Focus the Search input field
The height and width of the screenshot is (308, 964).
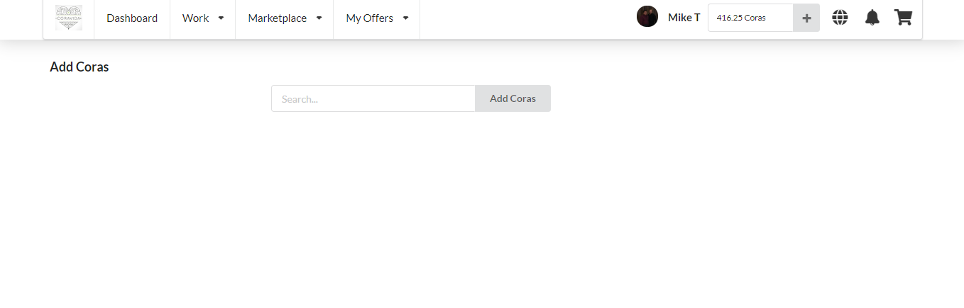coord(373,99)
